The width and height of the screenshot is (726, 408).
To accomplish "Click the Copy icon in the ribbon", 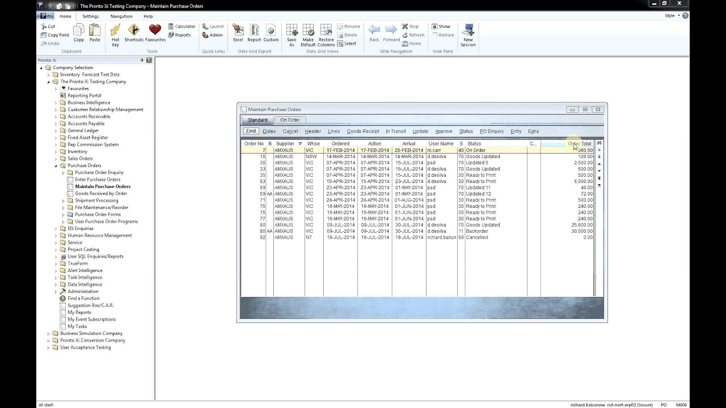I will click(79, 30).
